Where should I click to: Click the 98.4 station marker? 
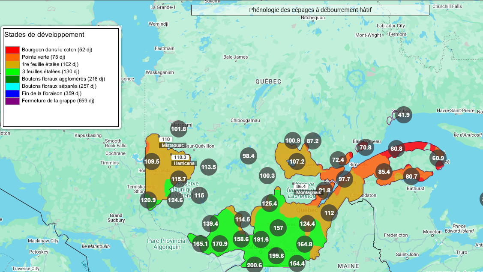[x=249, y=156]
